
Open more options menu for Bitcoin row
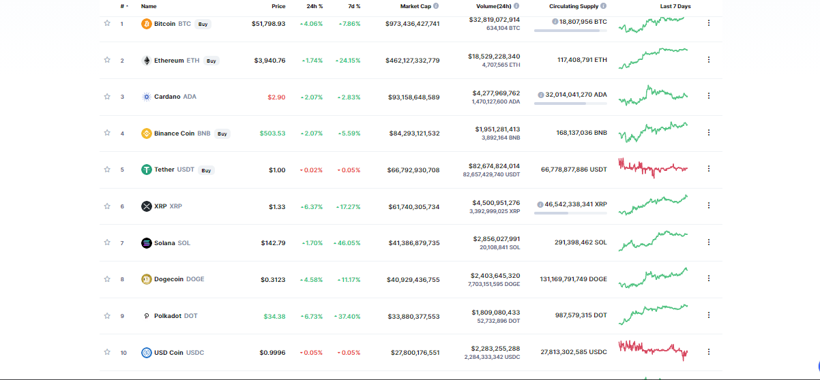[x=709, y=23]
